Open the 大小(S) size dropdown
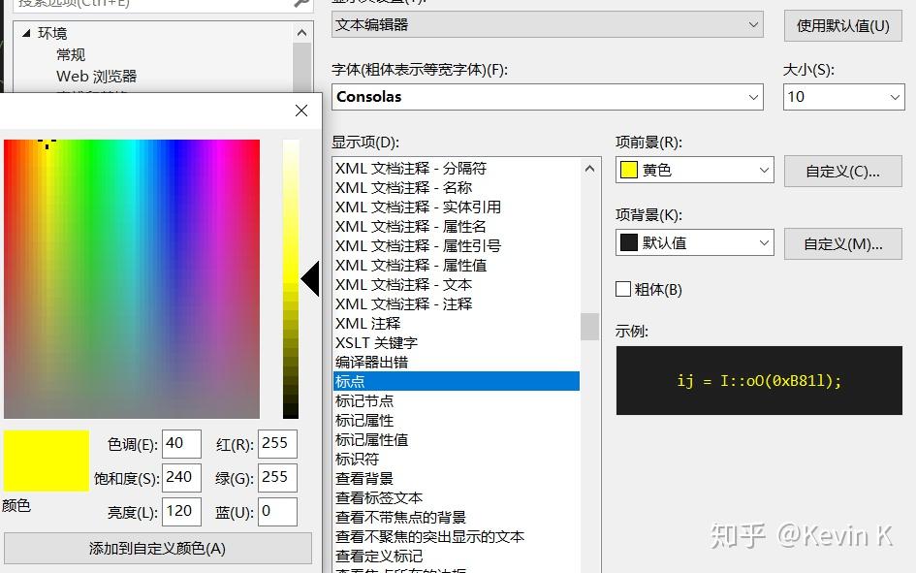Image resolution: width=916 pixels, height=573 pixels. 897,97
